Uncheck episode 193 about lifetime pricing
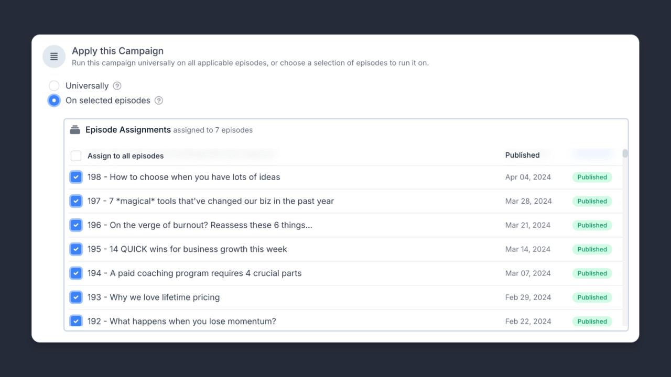The image size is (671, 377). (76, 297)
